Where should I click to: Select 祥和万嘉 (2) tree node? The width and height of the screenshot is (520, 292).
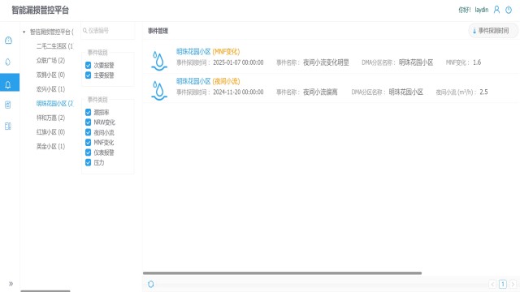pyautogui.click(x=50, y=118)
